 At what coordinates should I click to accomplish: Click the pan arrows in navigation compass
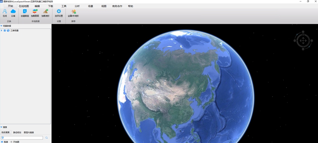pyautogui.click(x=303, y=41)
